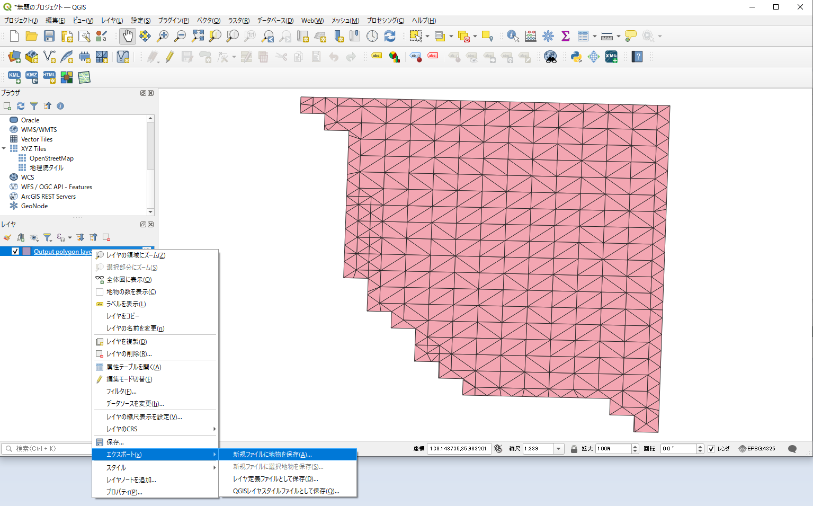Toggle Output polygon layer visibility checkbox
813x506 pixels.
(x=15, y=252)
